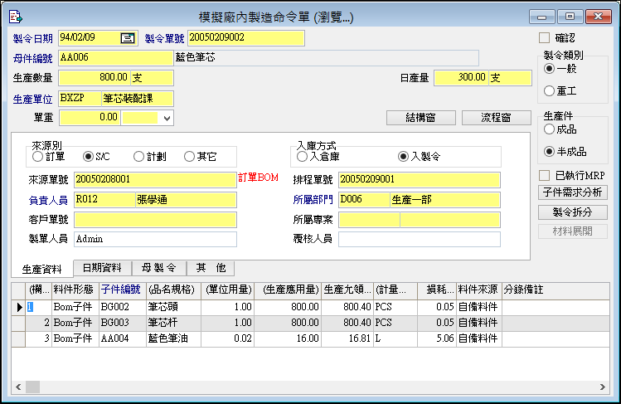The height and width of the screenshot is (404, 621).
Task: Choose 訂單 as the source type
Action: tap(38, 156)
